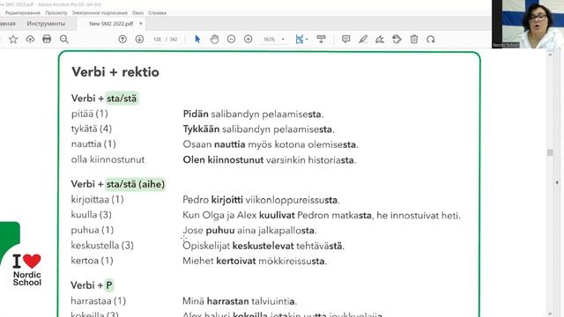Click the scrolling mode icon
This screenshot has height=317, width=564.
click(321, 39)
